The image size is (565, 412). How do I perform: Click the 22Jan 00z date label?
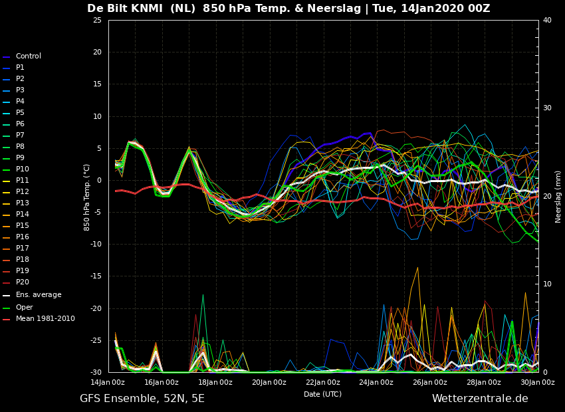pyautogui.click(x=323, y=382)
